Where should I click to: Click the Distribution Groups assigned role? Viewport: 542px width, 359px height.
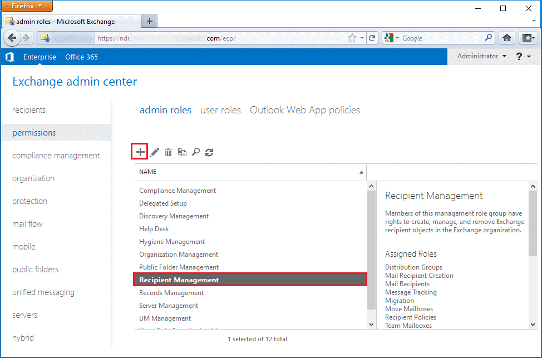(414, 267)
